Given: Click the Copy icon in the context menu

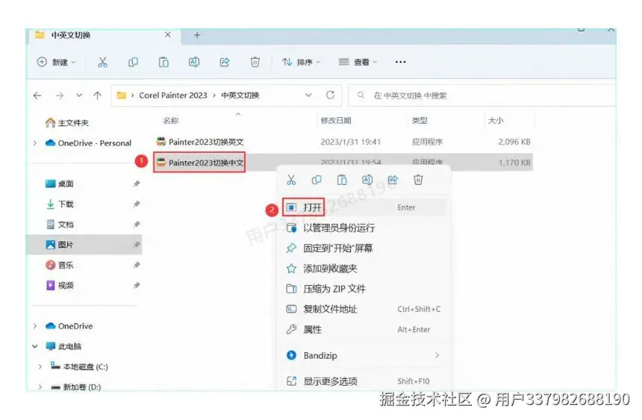Looking at the screenshot, I should tap(317, 180).
